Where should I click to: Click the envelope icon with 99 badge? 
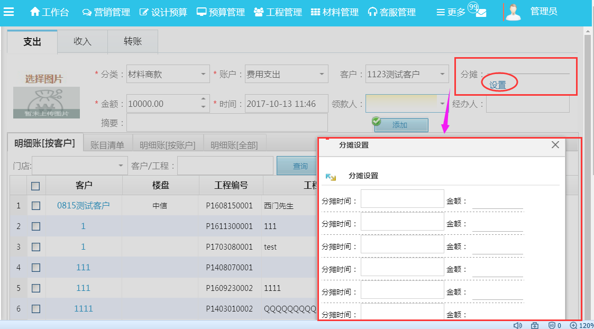481,12
